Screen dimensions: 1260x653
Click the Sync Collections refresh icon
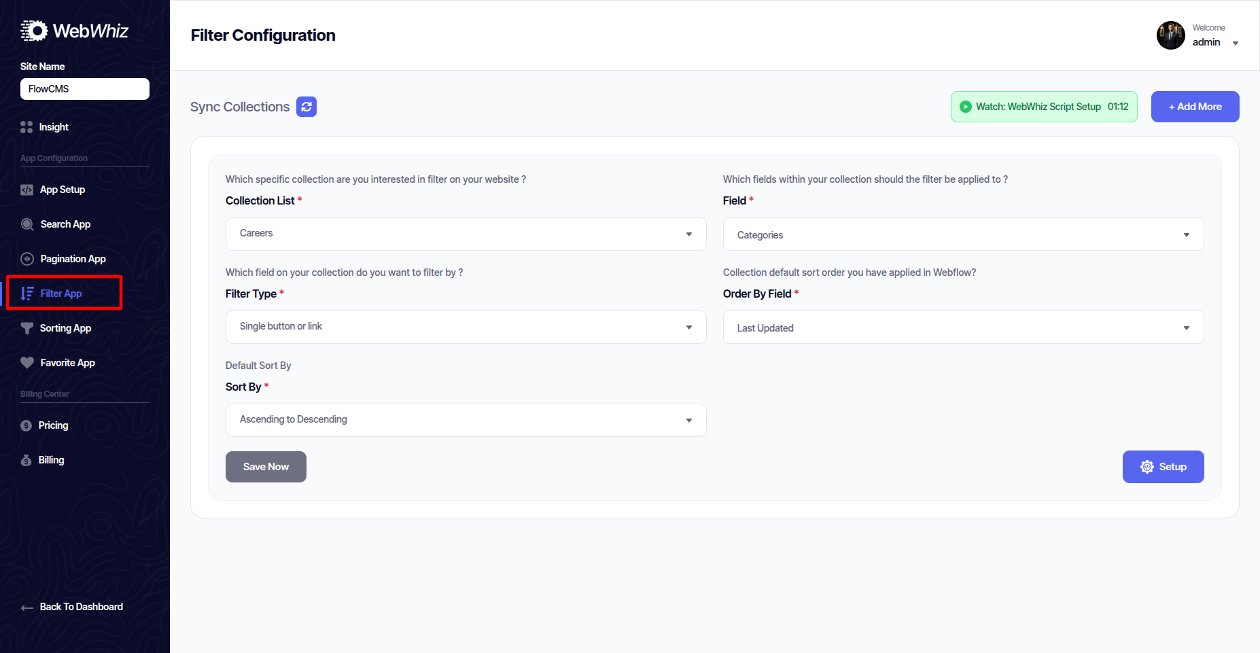coord(307,107)
